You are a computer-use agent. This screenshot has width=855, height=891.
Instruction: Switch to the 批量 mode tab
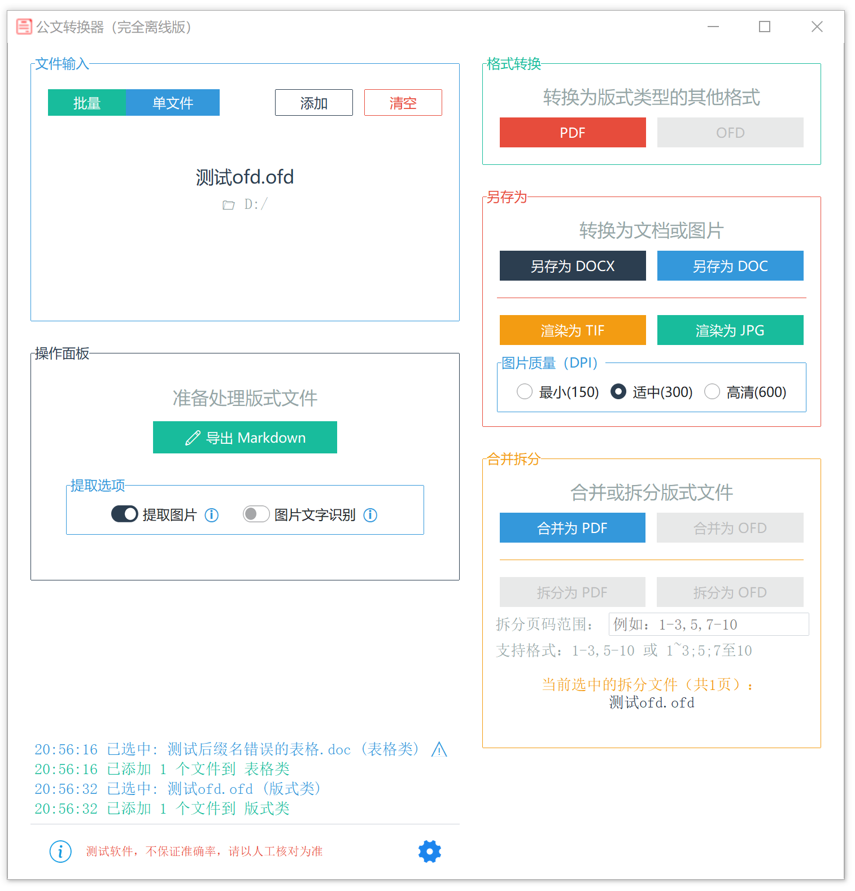click(87, 103)
